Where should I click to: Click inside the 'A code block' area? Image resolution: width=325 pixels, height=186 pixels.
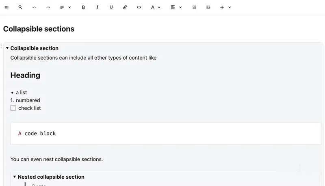162,133
